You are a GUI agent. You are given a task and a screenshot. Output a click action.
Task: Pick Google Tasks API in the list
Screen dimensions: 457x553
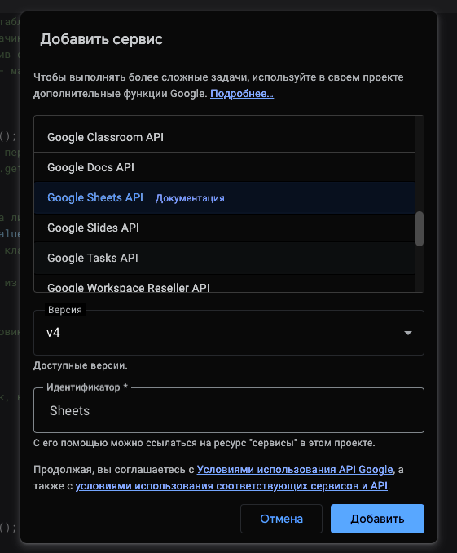(225, 259)
